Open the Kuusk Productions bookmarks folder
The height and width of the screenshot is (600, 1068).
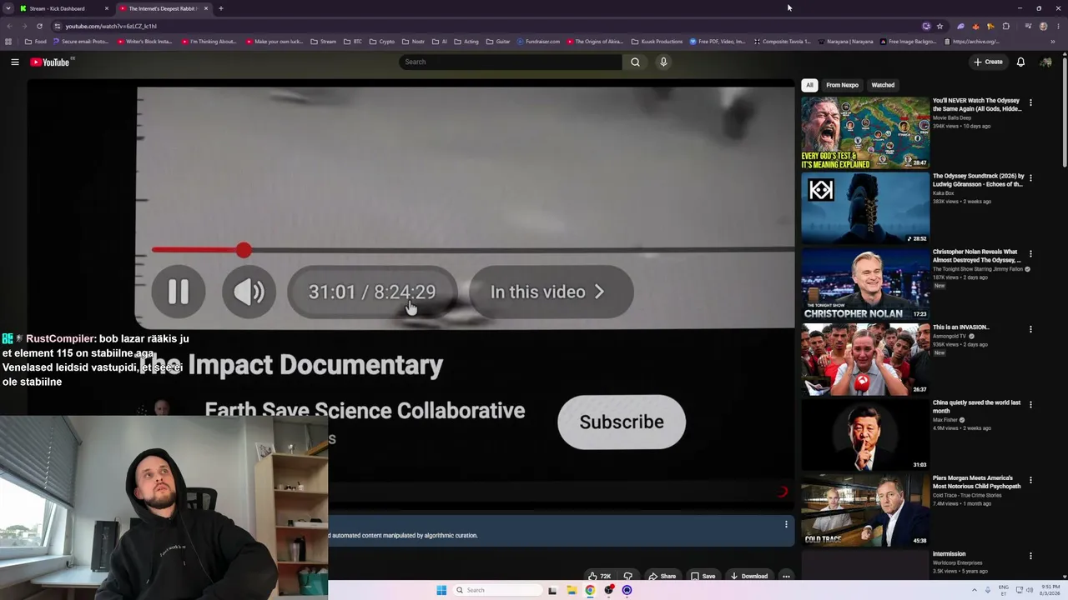pos(657,42)
